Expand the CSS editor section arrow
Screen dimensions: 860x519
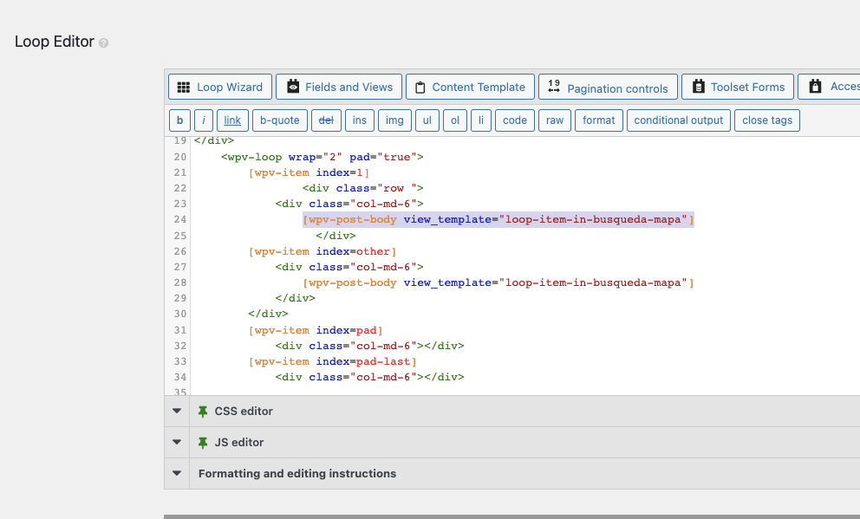click(177, 411)
